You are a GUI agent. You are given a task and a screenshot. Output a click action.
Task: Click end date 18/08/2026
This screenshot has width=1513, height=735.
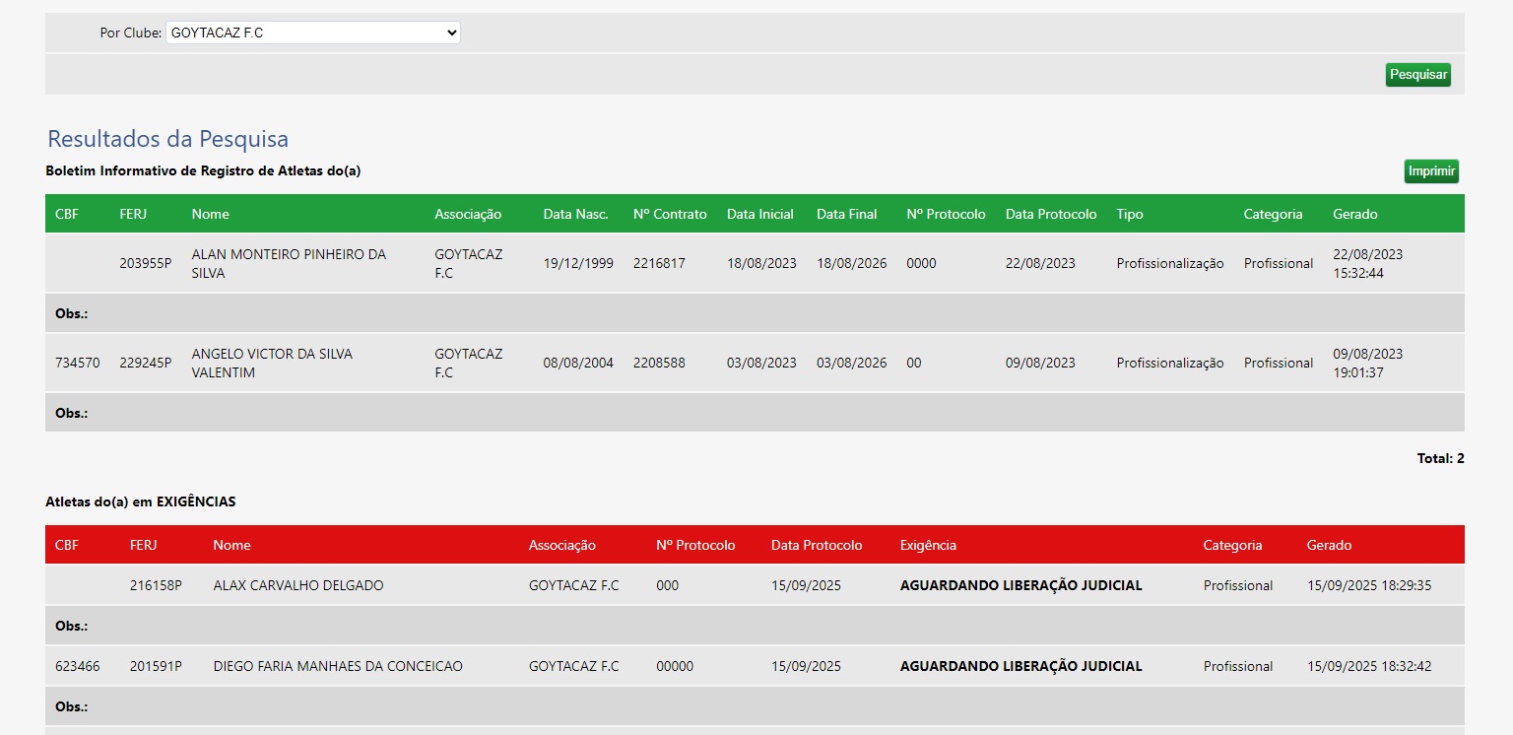pyautogui.click(x=851, y=263)
